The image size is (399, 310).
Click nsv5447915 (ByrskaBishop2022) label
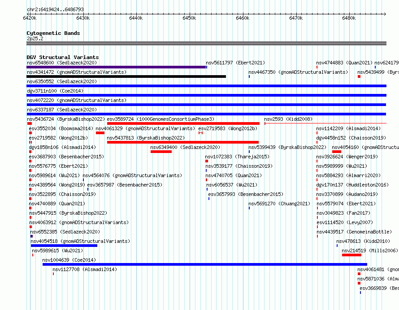tap(68, 213)
